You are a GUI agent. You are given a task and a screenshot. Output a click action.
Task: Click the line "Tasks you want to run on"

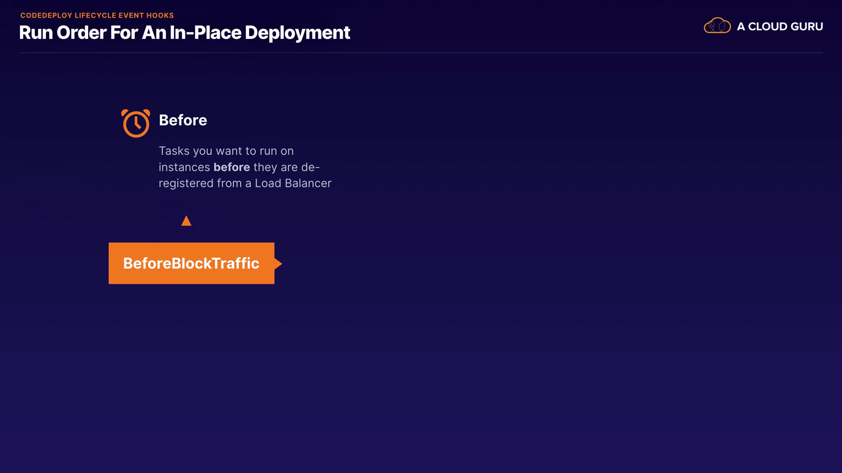pyautogui.click(x=226, y=151)
